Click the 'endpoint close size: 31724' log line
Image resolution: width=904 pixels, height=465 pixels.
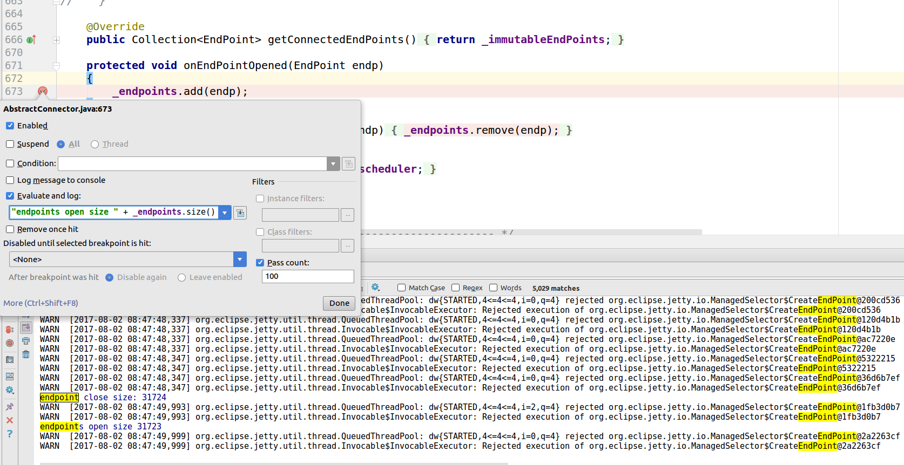point(103,398)
